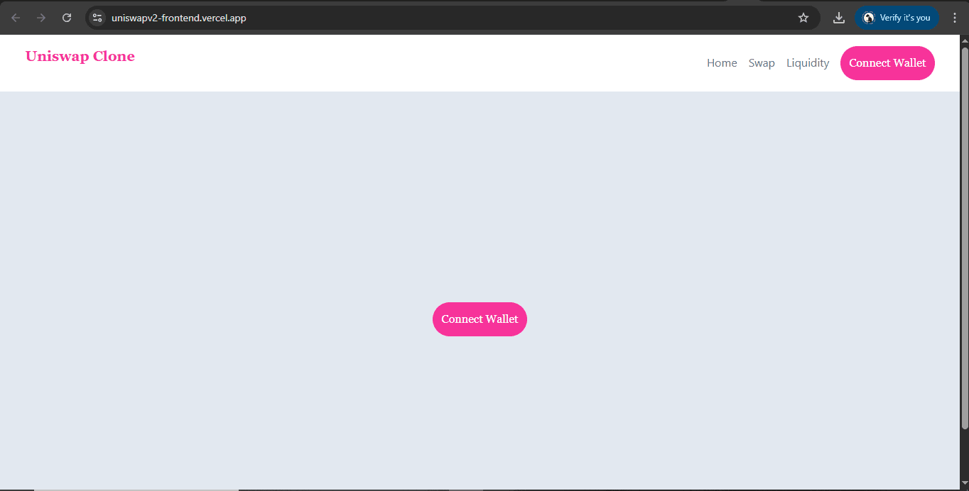
Task: Open Chrome's three-dot menu
Action: (954, 18)
